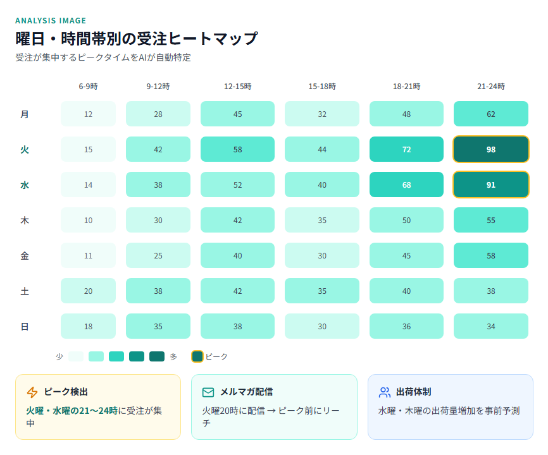Click the ANALYSIS IMAGE label
Viewport: 548px width, 455px height.
51,21
